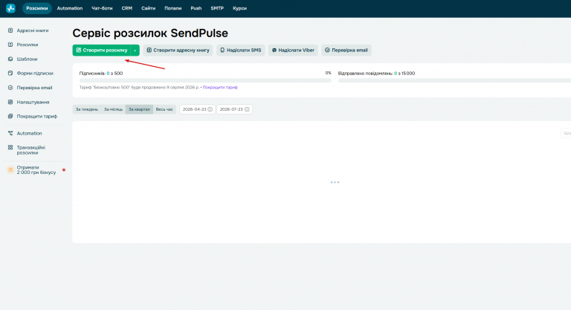The image size is (571, 310).
Task: Open Форми підписки in the sidebar
Action: click(35, 73)
